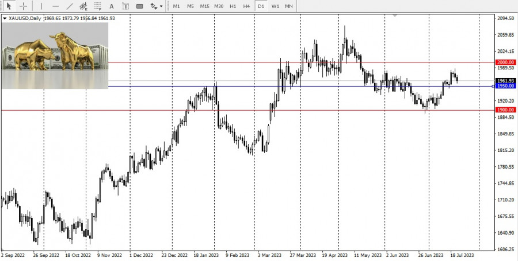Image resolution: width=518 pixels, height=261 pixels.
Task: Click the current price 1961.93 label
Action: (x=505, y=81)
